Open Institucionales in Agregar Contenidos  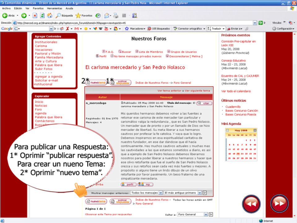46,42
